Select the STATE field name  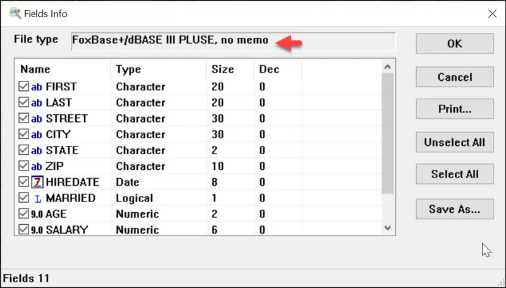tap(62, 150)
